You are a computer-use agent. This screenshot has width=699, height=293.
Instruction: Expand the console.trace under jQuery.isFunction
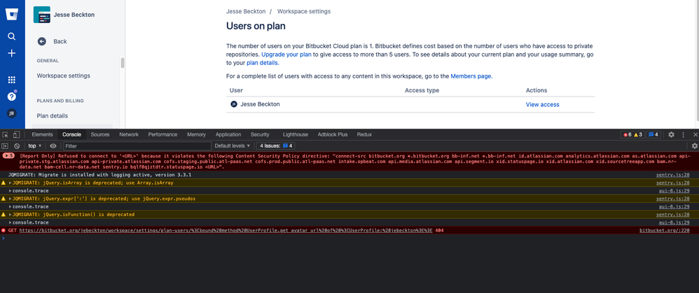click(11, 222)
